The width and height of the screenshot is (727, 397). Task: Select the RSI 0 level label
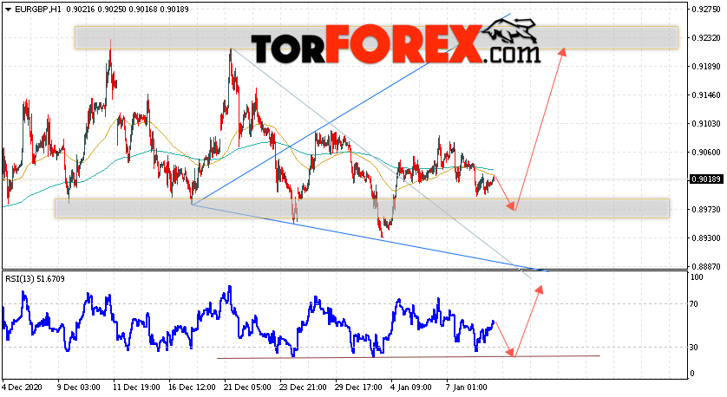click(x=692, y=374)
